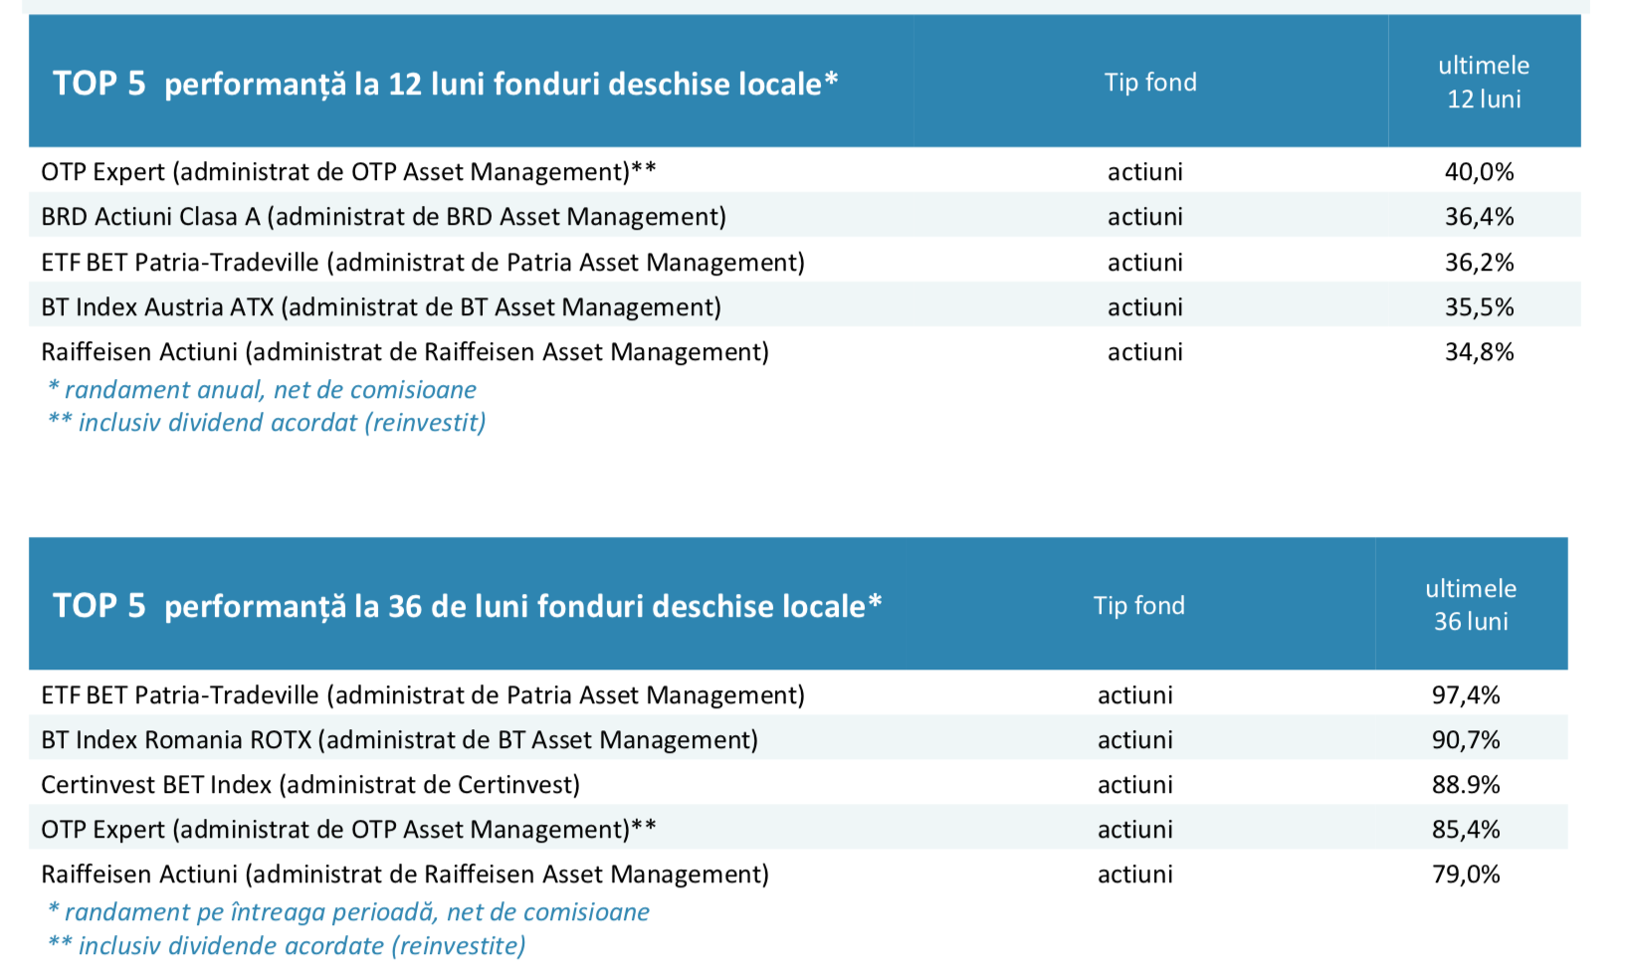Click footnote 'inclusiv dividende acordate (reinvestite)'
The height and width of the screenshot is (973, 1632).
tap(287, 946)
